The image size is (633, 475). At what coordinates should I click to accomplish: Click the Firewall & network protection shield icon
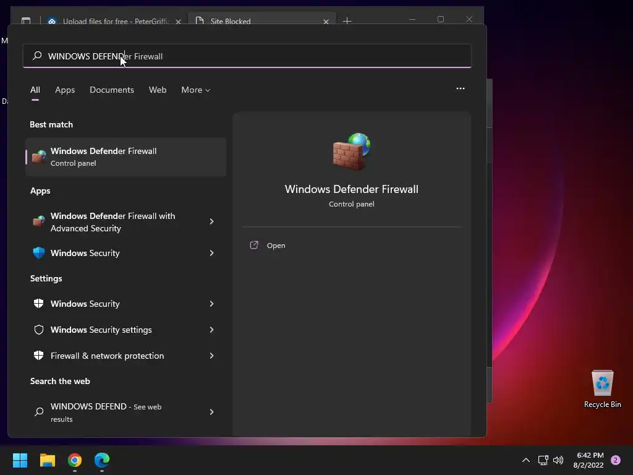[x=39, y=356]
